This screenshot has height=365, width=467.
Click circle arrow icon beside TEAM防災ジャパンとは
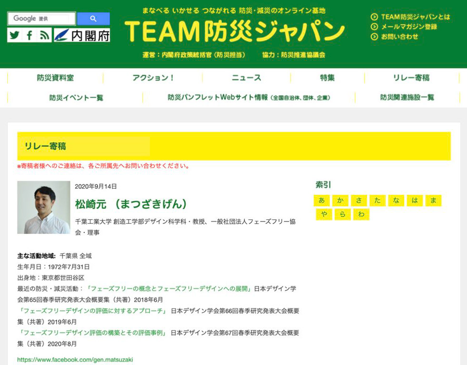coord(374,17)
